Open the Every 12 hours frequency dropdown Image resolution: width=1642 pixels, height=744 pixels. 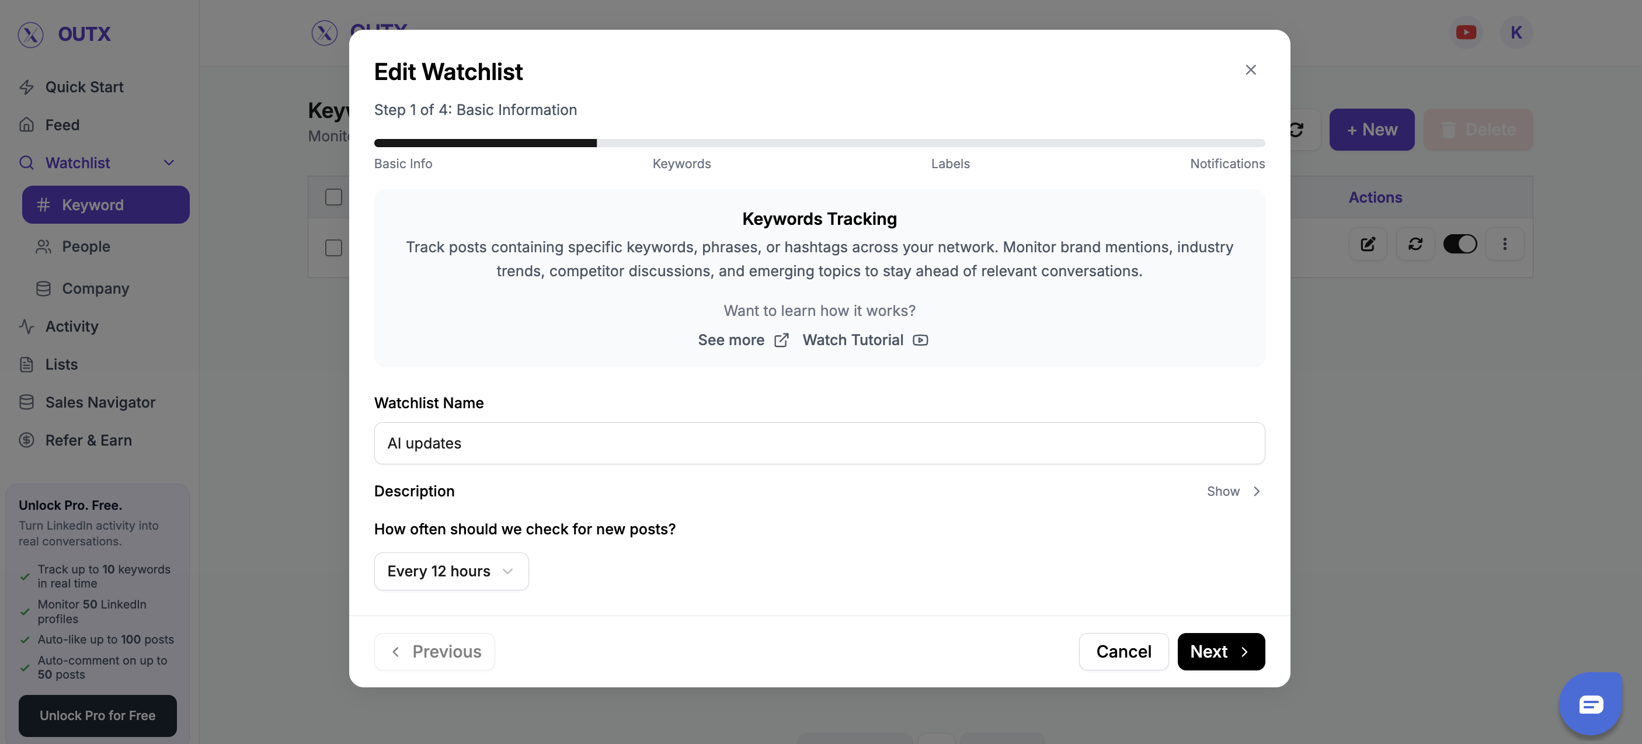coord(451,571)
